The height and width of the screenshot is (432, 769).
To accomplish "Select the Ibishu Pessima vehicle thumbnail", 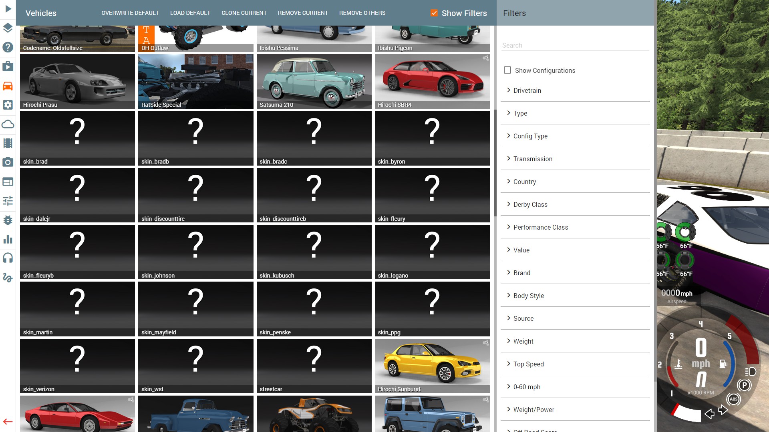I will click(x=314, y=38).
